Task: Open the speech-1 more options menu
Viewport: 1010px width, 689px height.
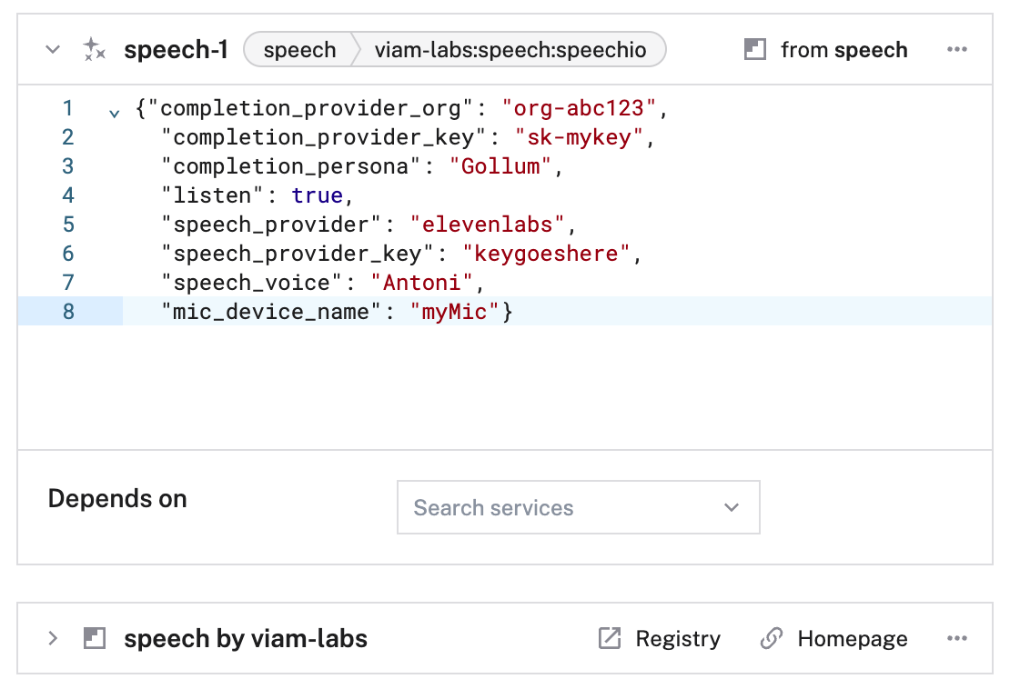Action: pos(956,50)
